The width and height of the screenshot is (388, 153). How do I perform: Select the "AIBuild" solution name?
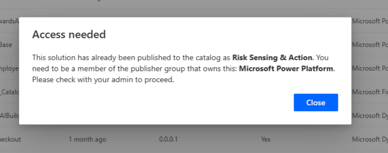(x=9, y=116)
